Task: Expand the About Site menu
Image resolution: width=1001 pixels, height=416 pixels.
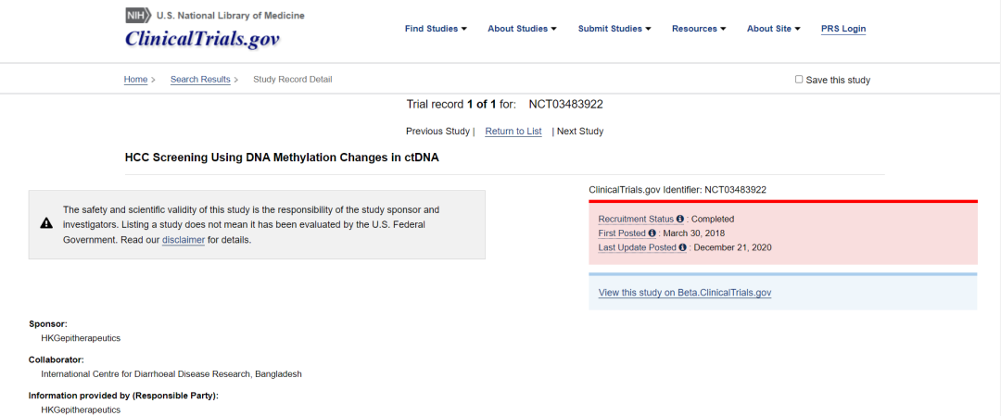Action: [773, 29]
